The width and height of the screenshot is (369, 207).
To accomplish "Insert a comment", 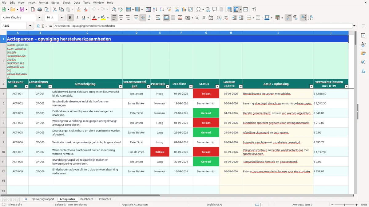I will pos(215,10).
